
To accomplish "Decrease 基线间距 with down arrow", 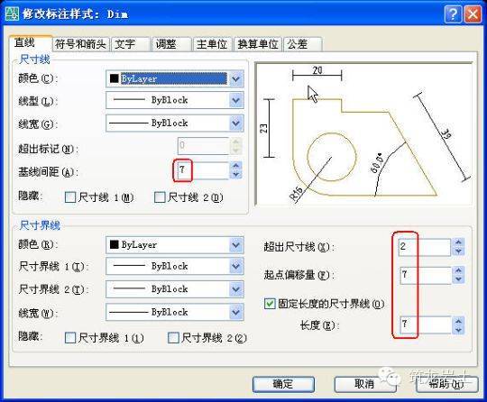I will (x=236, y=175).
